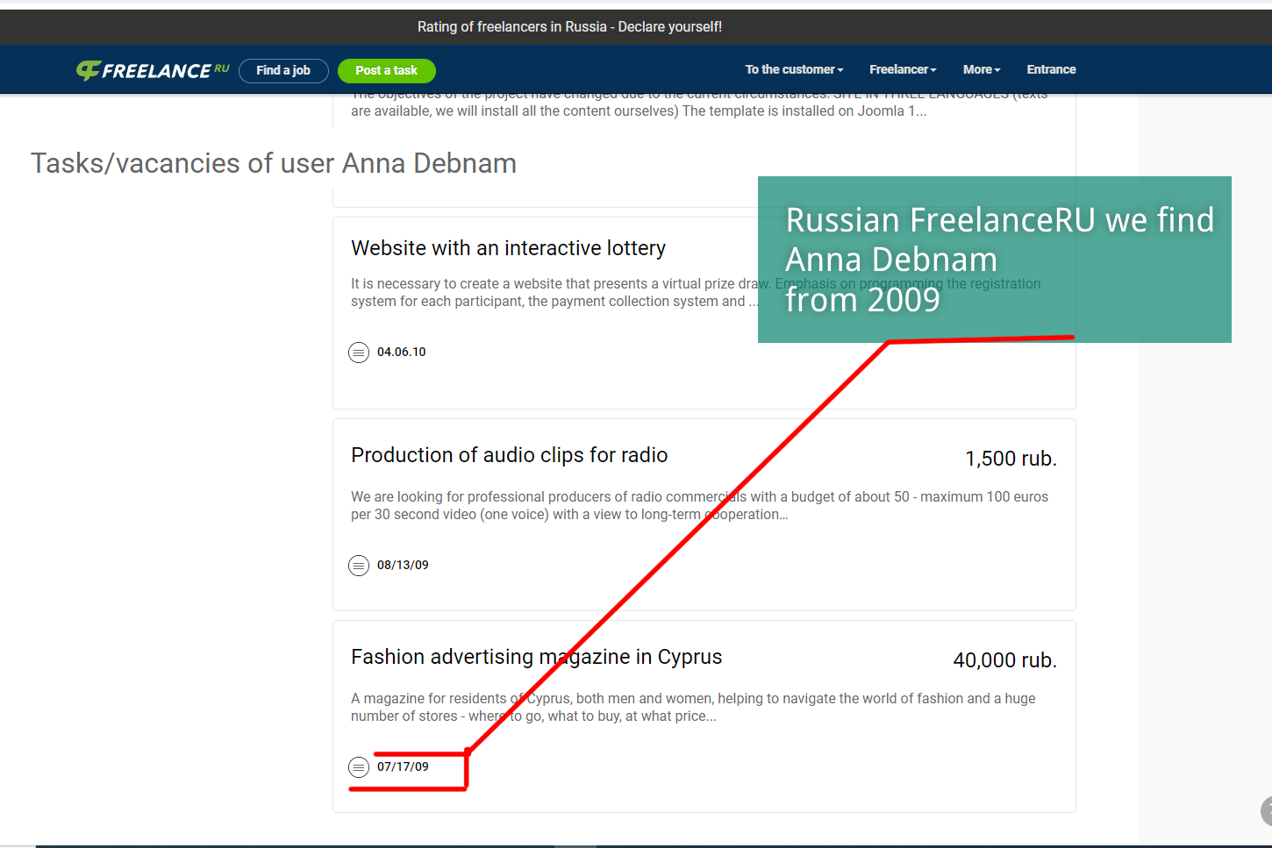Open Production of audio clips for radio
This screenshot has width=1272, height=848.
click(x=509, y=455)
